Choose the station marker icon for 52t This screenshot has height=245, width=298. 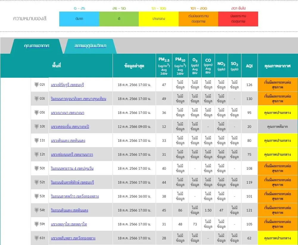tap(37, 182)
